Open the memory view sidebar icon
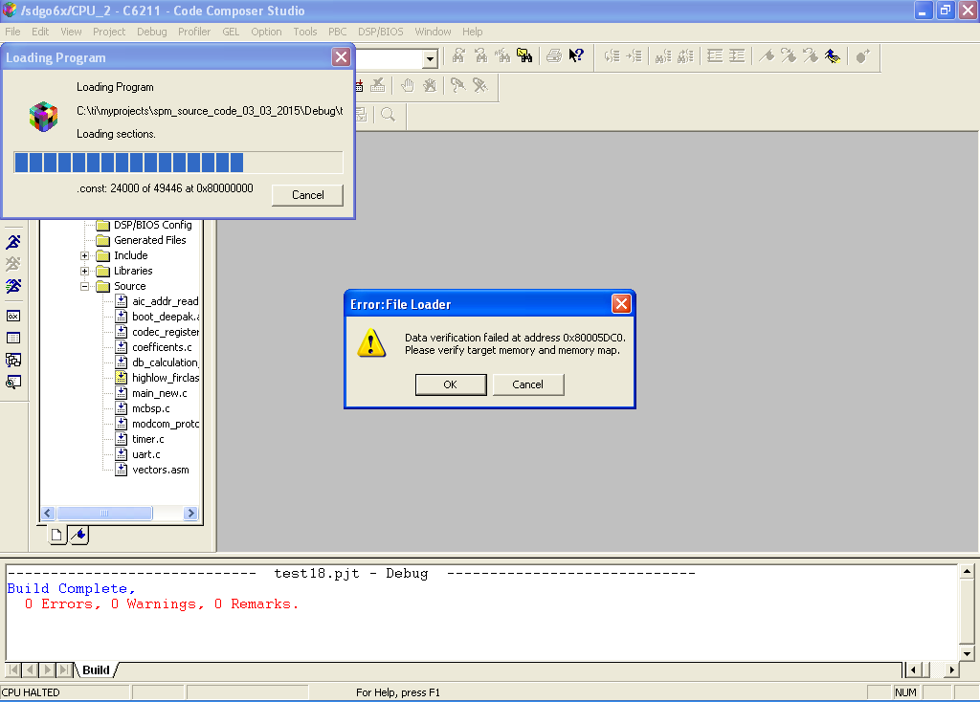The image size is (980, 702). [13, 338]
